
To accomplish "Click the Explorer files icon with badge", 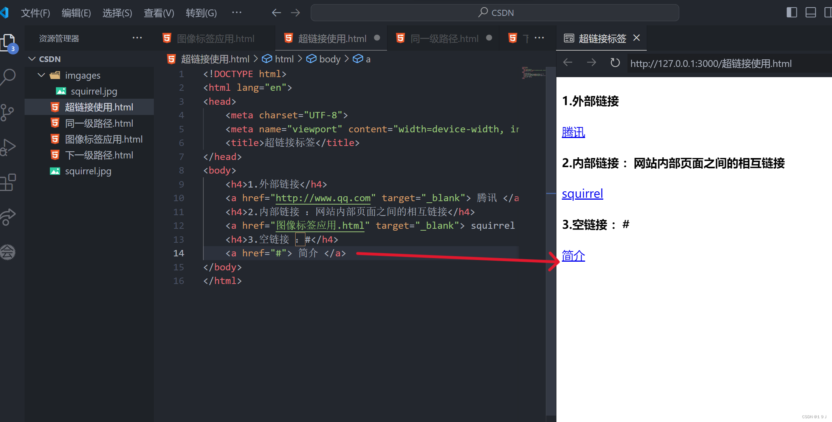I will (8, 43).
